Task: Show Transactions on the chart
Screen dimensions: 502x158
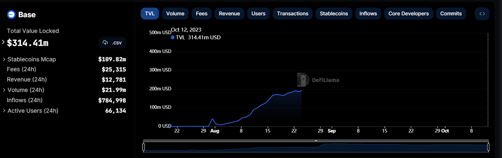Action: point(293,14)
